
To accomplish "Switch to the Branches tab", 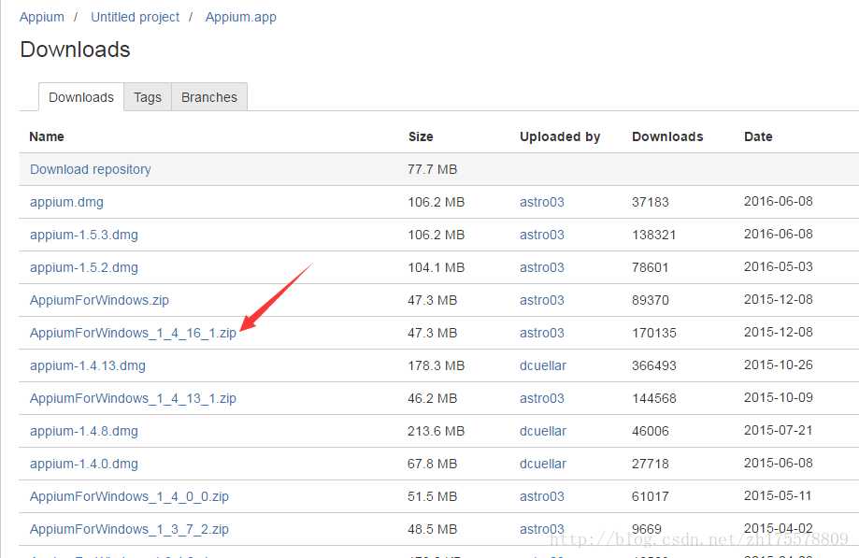I will point(209,97).
